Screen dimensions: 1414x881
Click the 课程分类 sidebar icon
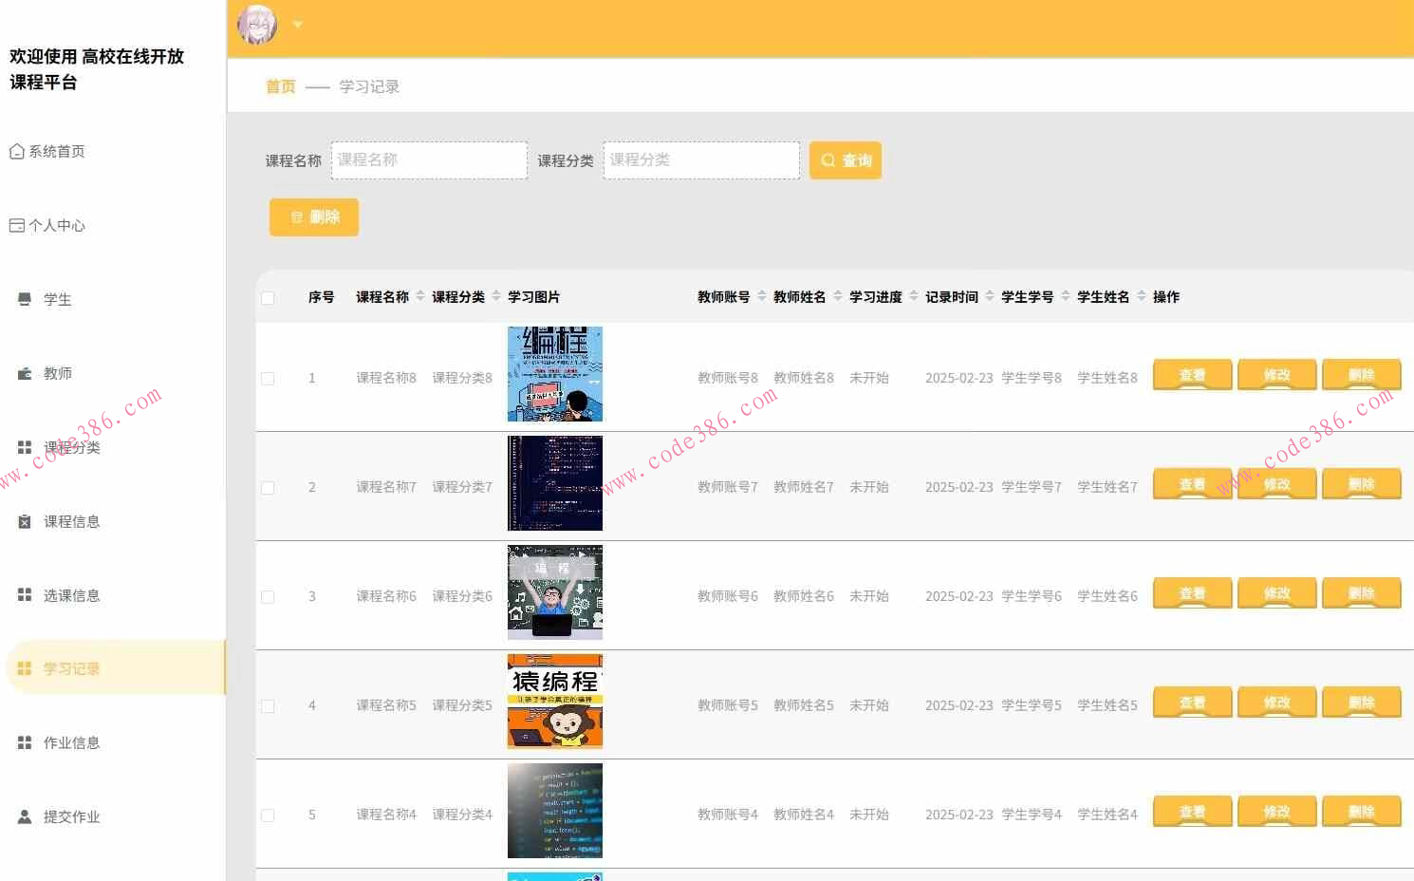click(25, 447)
